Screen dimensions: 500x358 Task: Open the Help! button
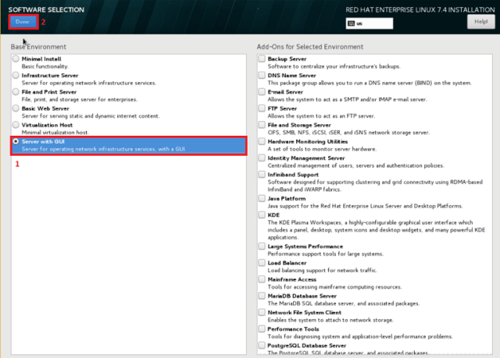481,22
